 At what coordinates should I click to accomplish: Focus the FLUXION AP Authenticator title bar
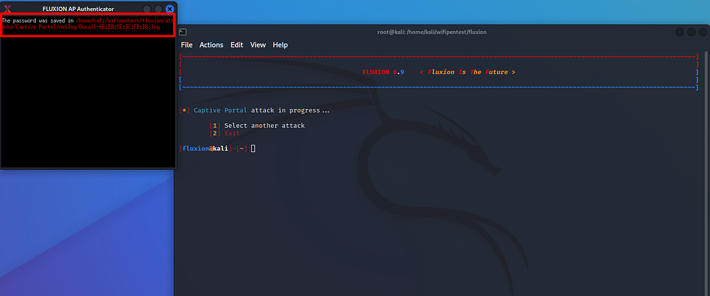click(x=78, y=9)
